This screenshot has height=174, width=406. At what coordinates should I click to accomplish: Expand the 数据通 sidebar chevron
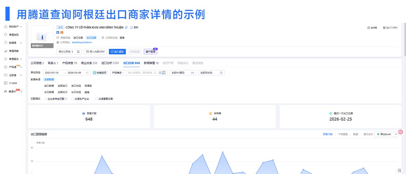click(21, 43)
